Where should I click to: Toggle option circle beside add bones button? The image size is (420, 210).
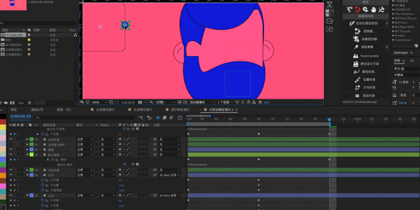(387, 47)
